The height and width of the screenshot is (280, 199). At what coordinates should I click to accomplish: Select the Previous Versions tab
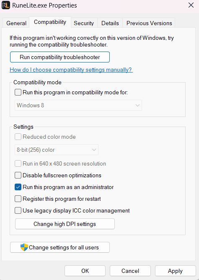coord(149,23)
